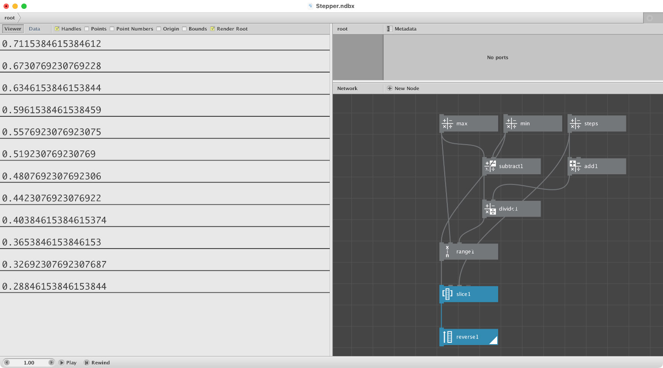Screen dimensions: 663x368
Task: Click the round button at address bar end
Action: click(x=650, y=18)
